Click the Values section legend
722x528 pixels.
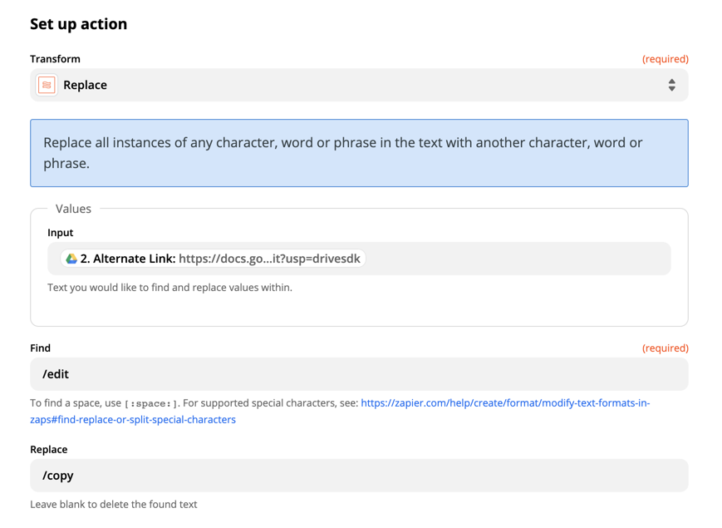(73, 209)
